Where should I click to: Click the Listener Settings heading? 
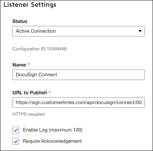click(x=30, y=5)
